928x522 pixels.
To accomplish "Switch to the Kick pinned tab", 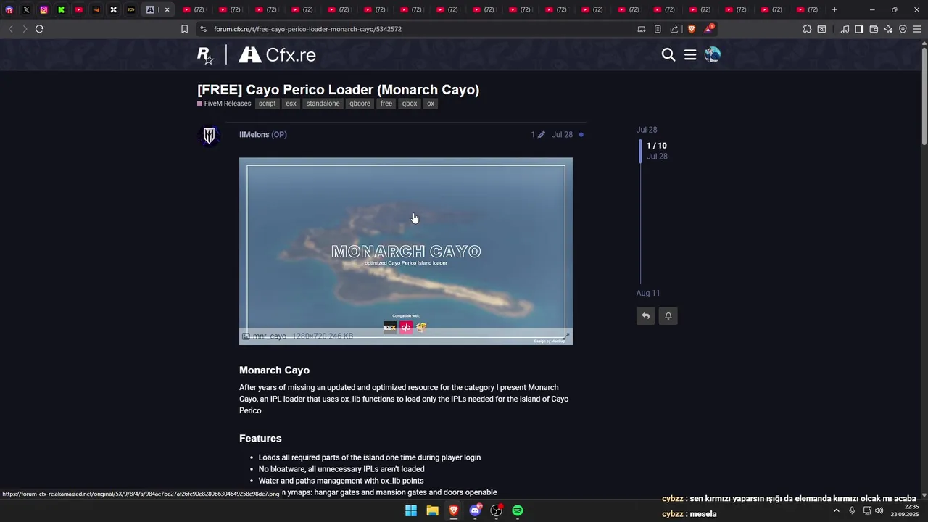I will [x=61, y=9].
